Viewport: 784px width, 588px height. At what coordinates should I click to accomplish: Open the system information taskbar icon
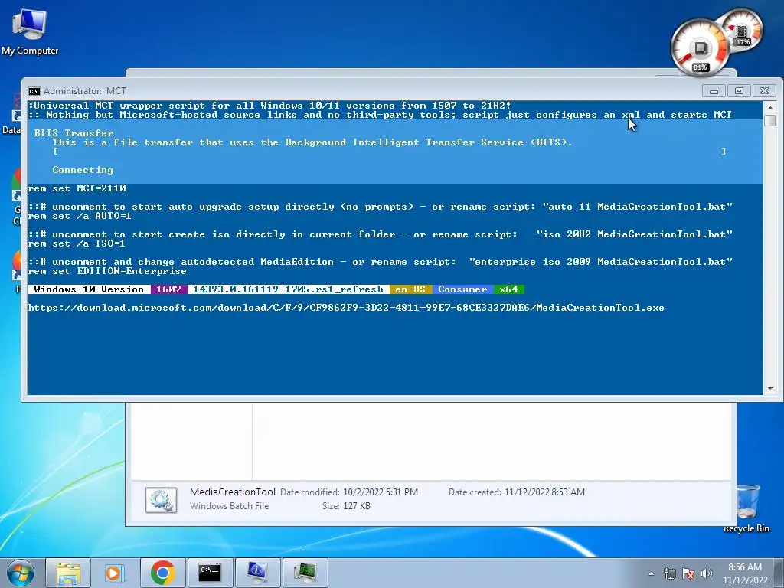pos(257,573)
